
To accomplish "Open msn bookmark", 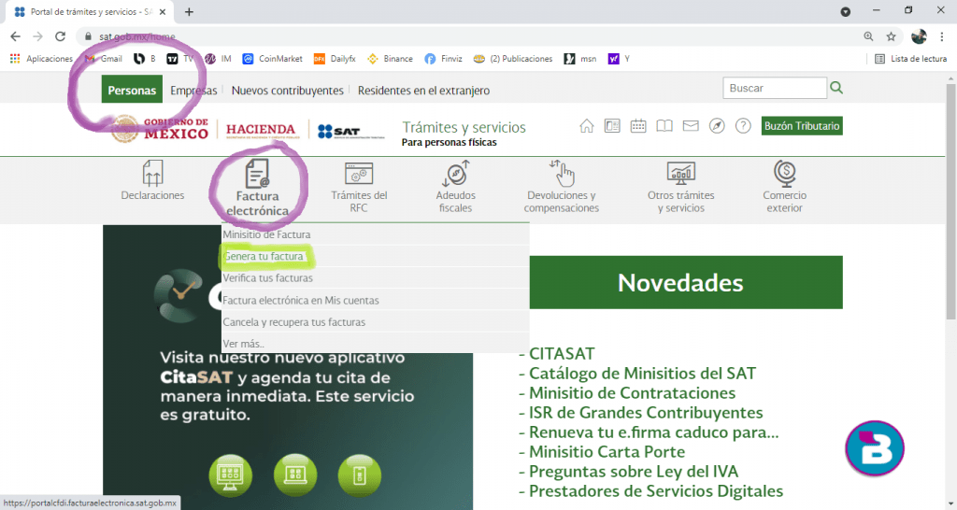I will 580,59.
